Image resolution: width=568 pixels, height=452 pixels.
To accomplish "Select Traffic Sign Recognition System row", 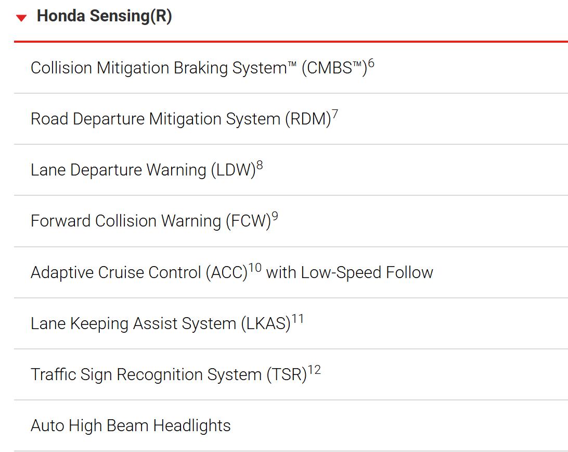I will point(291,375).
